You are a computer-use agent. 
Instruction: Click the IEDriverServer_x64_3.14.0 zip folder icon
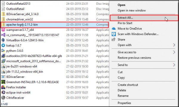tap(3, 14)
